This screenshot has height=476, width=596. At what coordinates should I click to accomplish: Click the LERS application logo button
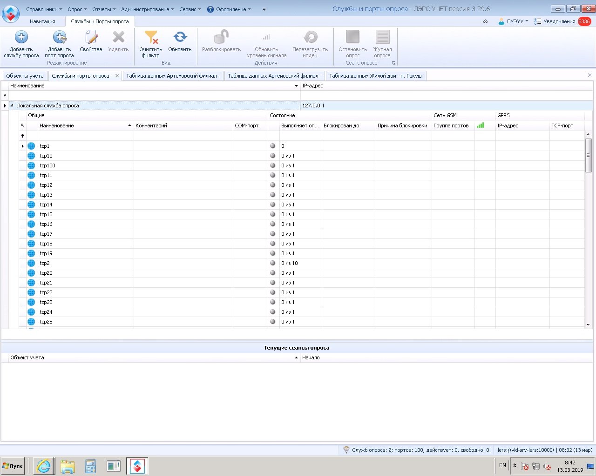point(11,14)
